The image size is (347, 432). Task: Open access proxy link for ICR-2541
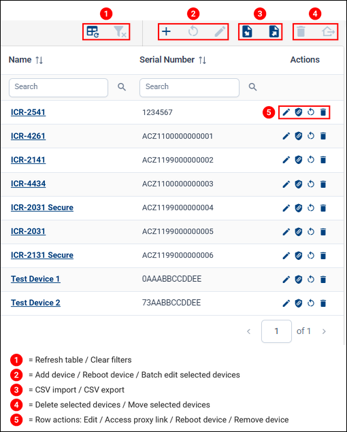pyautogui.click(x=299, y=112)
